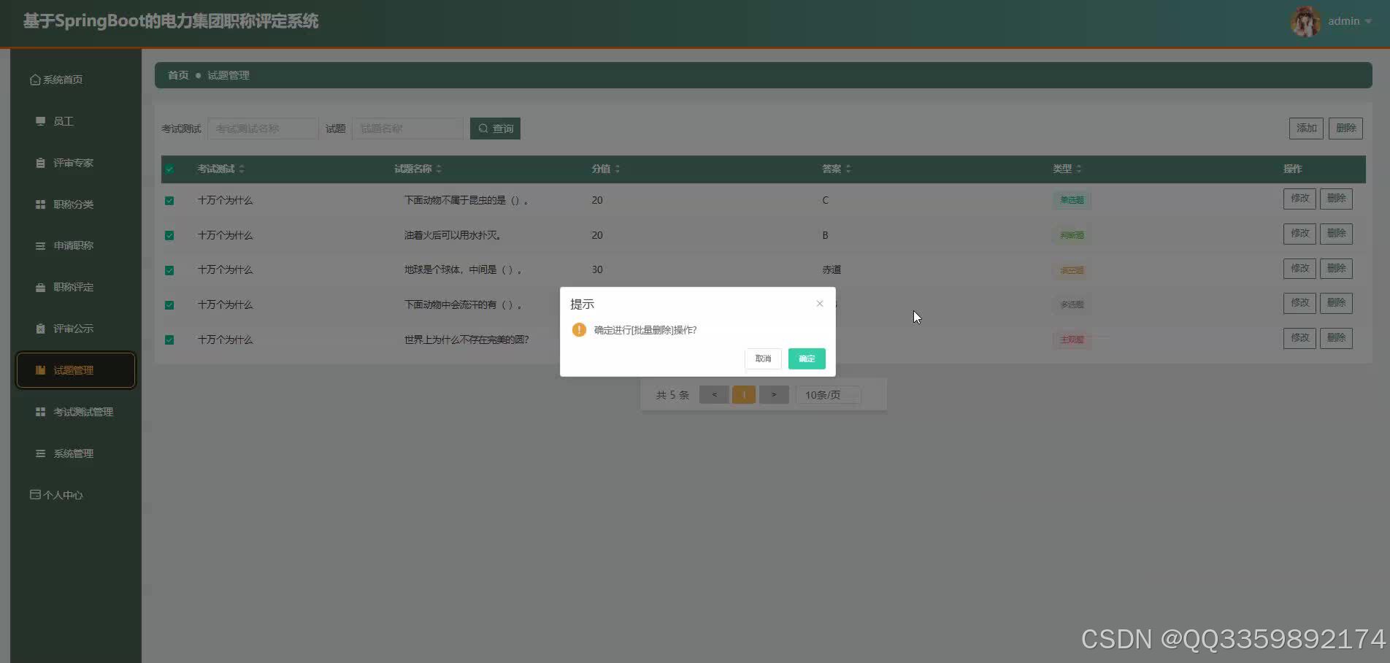The height and width of the screenshot is (663, 1390).
Task: Close the 提示 dialog with the X
Action: coord(819,302)
